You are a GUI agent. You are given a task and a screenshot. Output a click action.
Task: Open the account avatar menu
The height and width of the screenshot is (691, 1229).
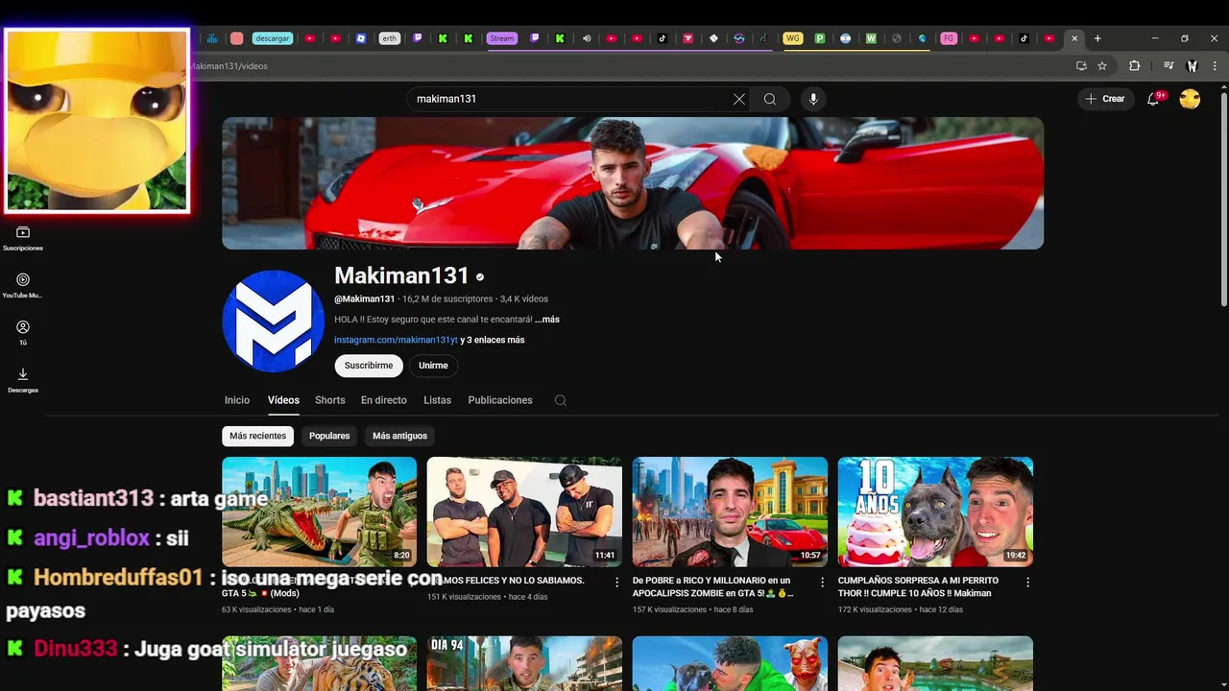tap(1190, 99)
